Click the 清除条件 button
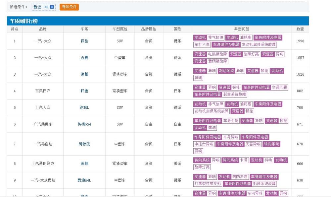This screenshot has height=197, width=331. point(69,7)
